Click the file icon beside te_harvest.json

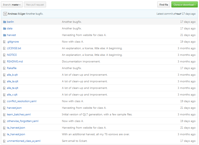pyautogui.click(x=4, y=134)
